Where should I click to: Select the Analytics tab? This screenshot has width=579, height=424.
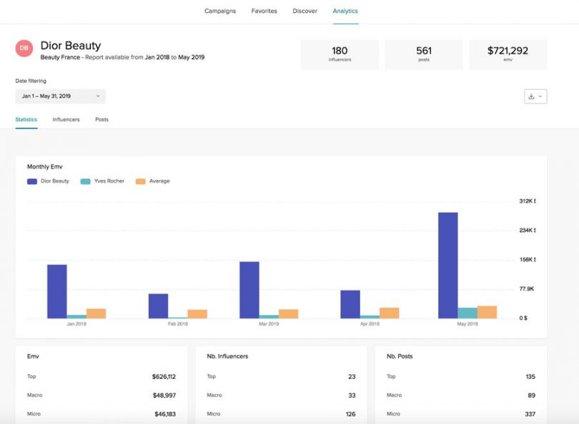[x=345, y=11]
